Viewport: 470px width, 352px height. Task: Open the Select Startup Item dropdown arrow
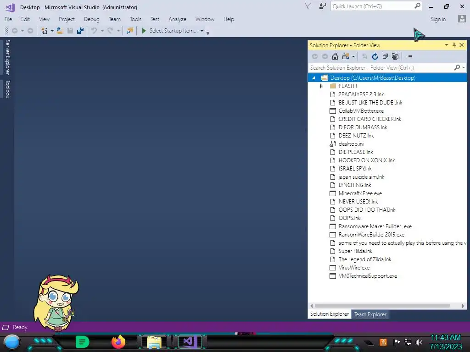tap(202, 31)
